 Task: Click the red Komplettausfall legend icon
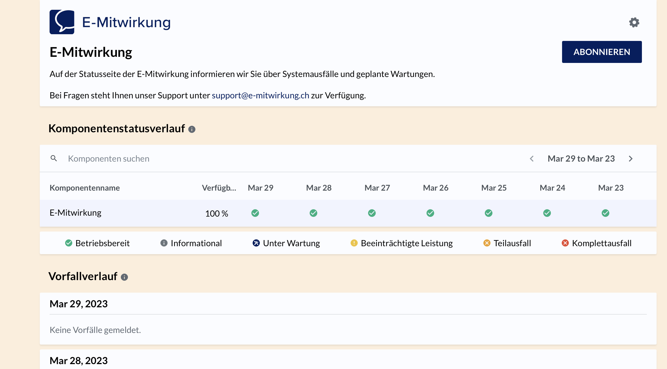coord(565,243)
